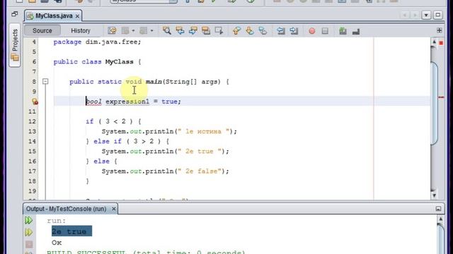This screenshot has width=453, height=254.
Task: Close the Output MyTestConsole tab
Action: point(114,209)
